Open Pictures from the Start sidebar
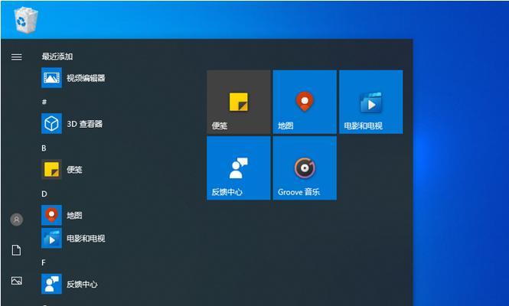Image resolution: width=509 pixels, height=306 pixels. click(x=17, y=281)
